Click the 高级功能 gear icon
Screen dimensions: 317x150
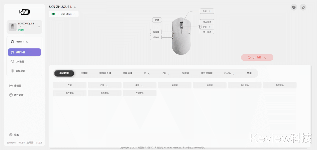coord(12,71)
